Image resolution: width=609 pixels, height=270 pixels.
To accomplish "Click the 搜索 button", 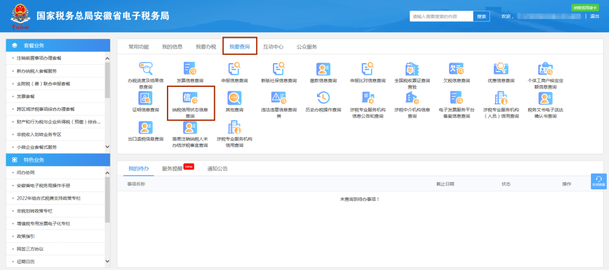I will (482, 16).
